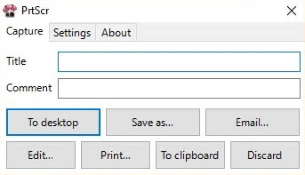This screenshot has height=175, width=305.
Task: Click the Comment field label
Action: pos(29,88)
